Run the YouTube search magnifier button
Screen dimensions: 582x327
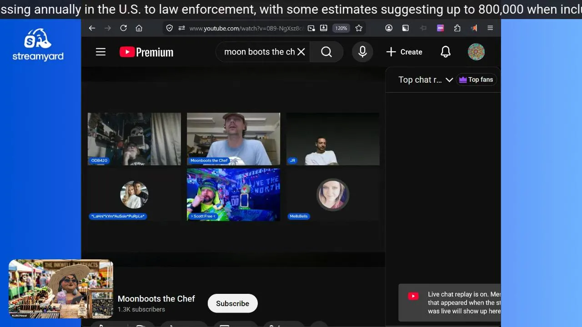[326, 52]
